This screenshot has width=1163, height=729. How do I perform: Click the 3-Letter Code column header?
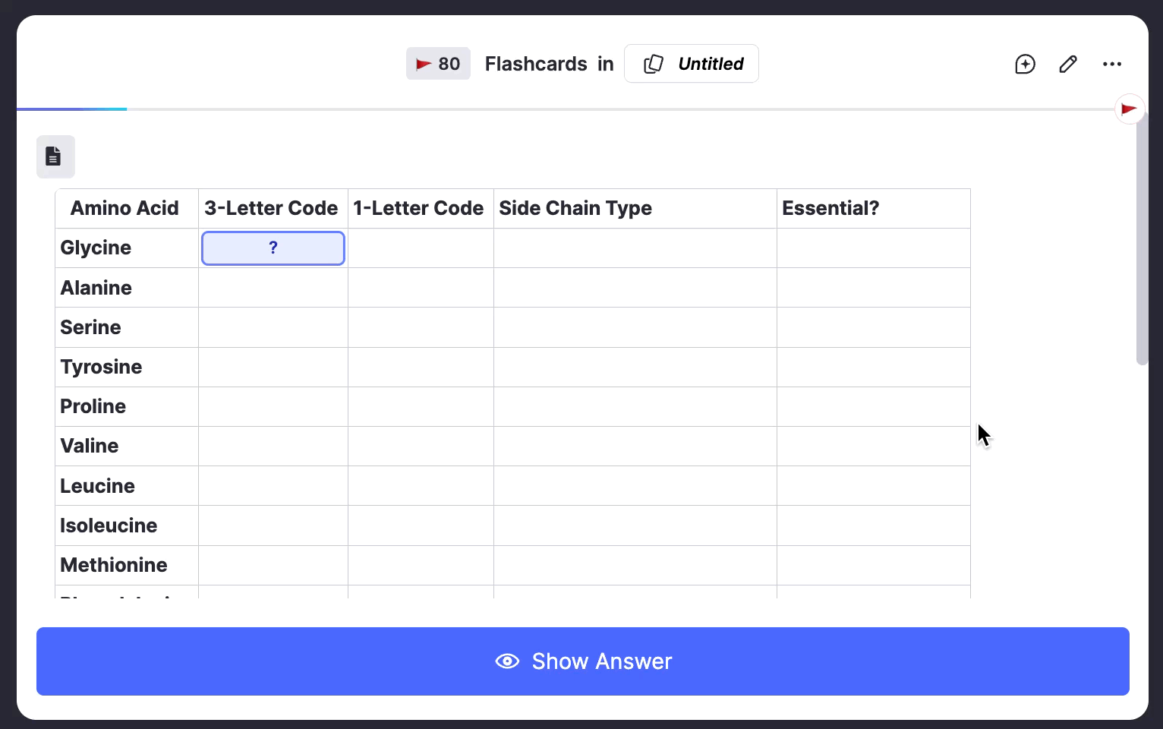click(271, 208)
